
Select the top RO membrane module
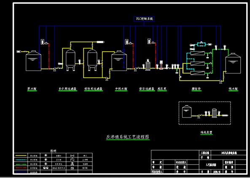198,53
